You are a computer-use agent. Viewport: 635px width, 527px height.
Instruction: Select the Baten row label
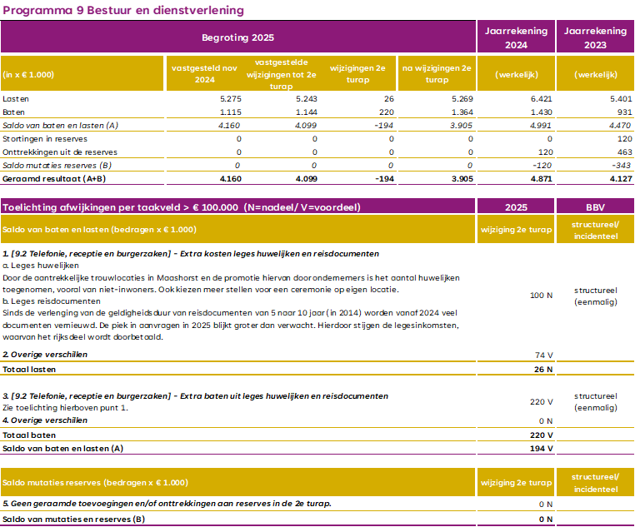[x=14, y=112]
